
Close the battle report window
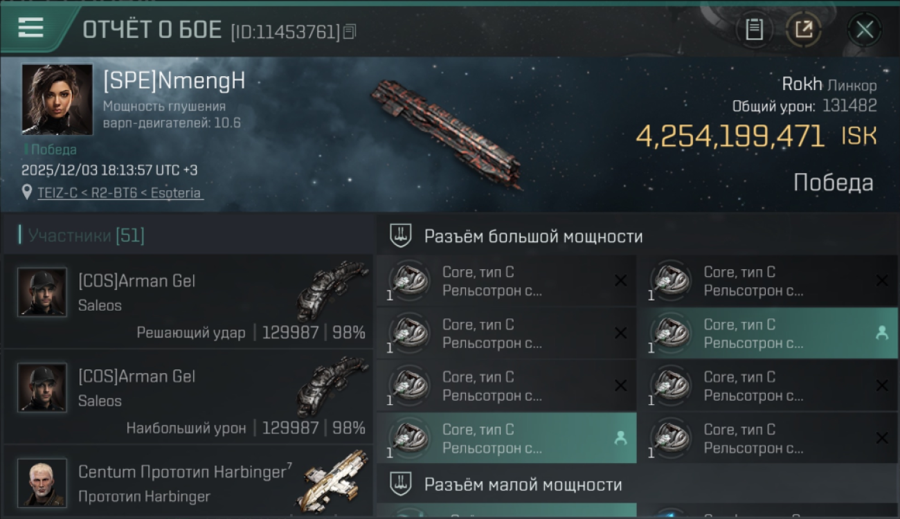(x=864, y=30)
